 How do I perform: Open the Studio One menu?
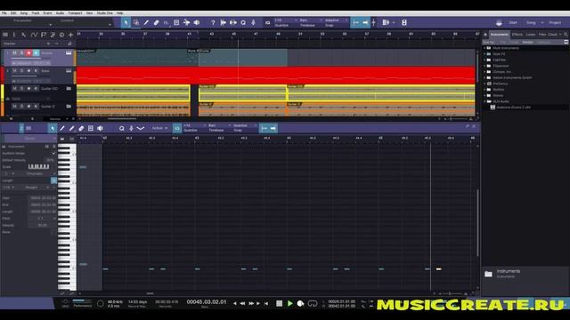(x=105, y=13)
